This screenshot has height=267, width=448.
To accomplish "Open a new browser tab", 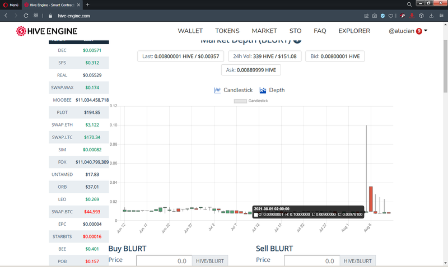I will coord(87,4).
